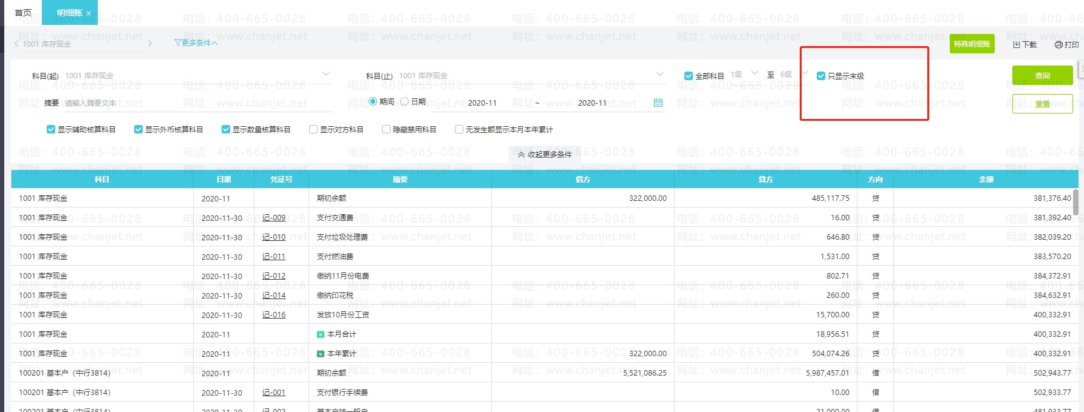Viewport: 1084px width, 412px height.
Task: Click the 摘要 text input field
Action: [194, 103]
